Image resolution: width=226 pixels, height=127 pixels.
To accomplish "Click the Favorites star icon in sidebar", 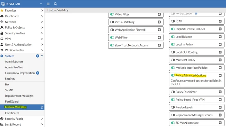I will [2, 10].
